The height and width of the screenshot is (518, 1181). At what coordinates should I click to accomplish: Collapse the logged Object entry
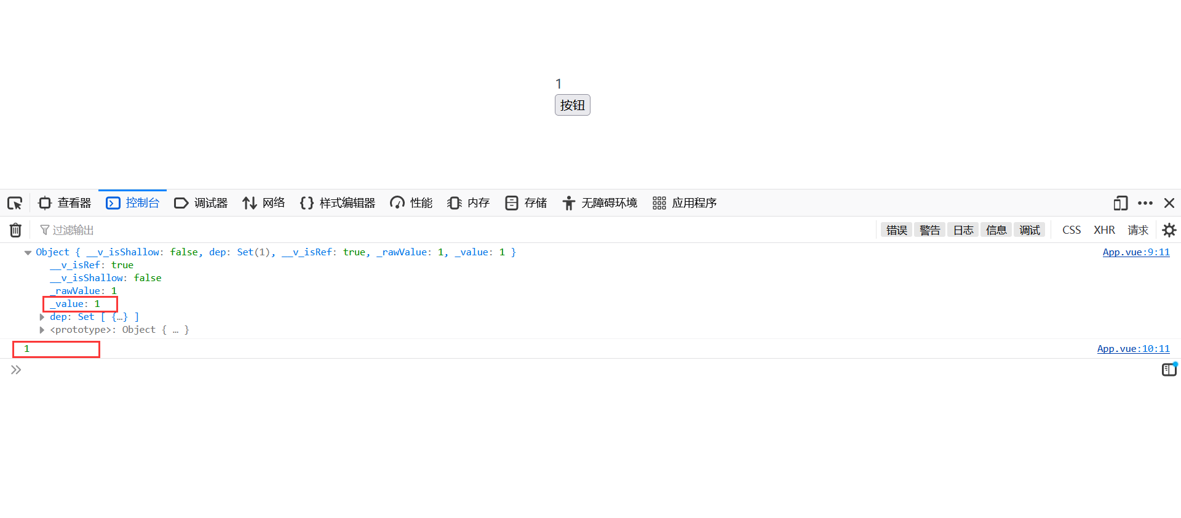(x=28, y=253)
